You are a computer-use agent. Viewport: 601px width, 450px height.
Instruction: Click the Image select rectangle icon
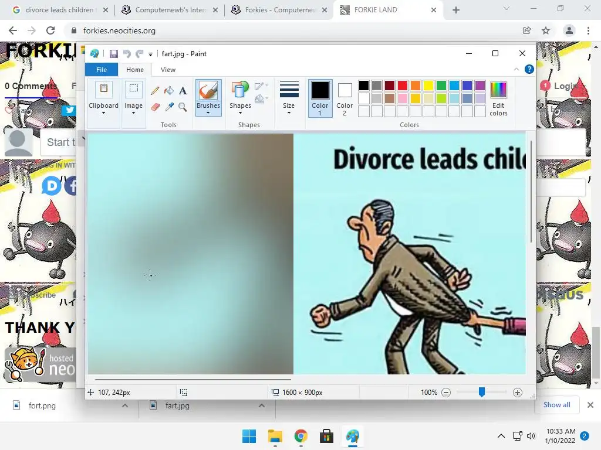pyautogui.click(x=133, y=90)
